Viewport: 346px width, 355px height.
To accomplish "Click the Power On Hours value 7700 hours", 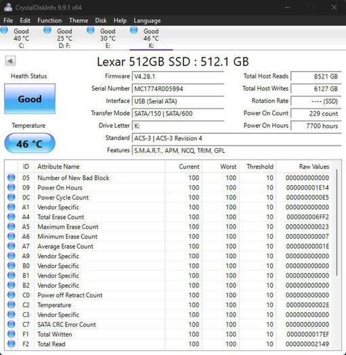I will click(316, 126).
